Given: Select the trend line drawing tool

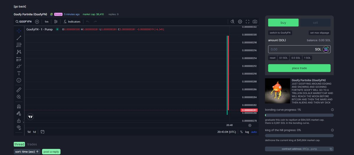Looking at the screenshot, I should pos(19,38).
